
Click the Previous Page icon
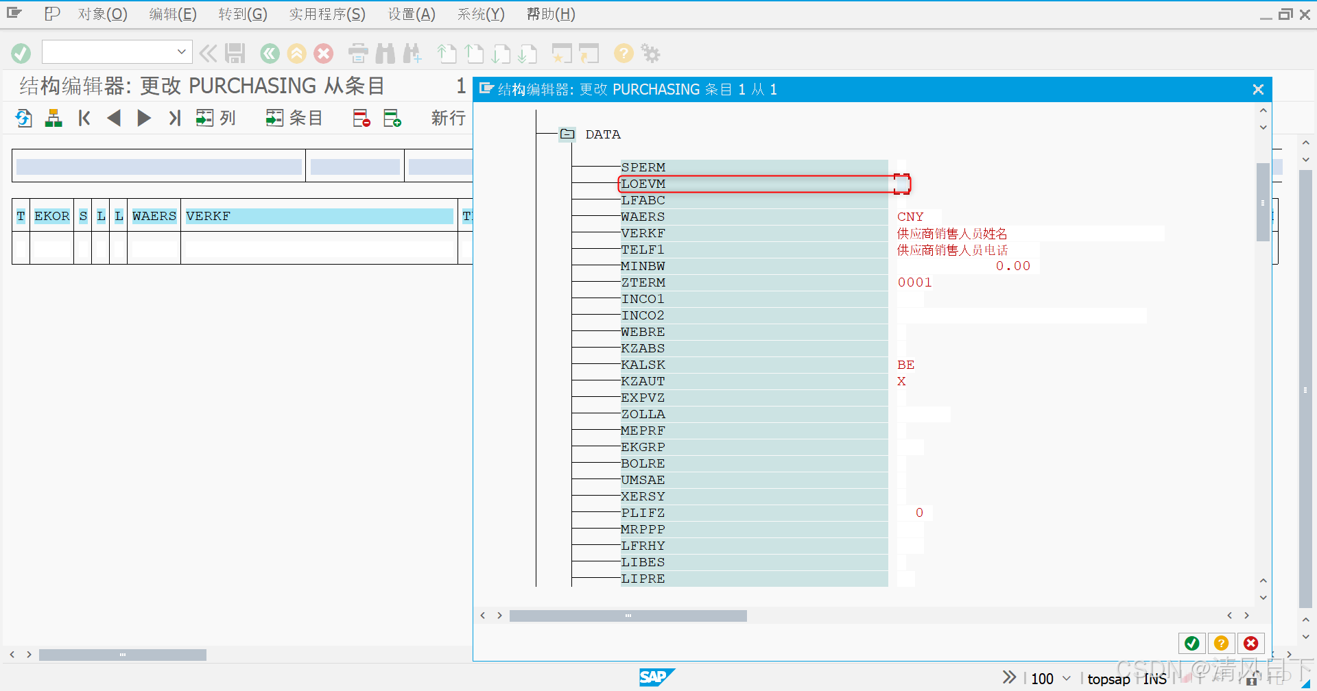click(x=474, y=53)
